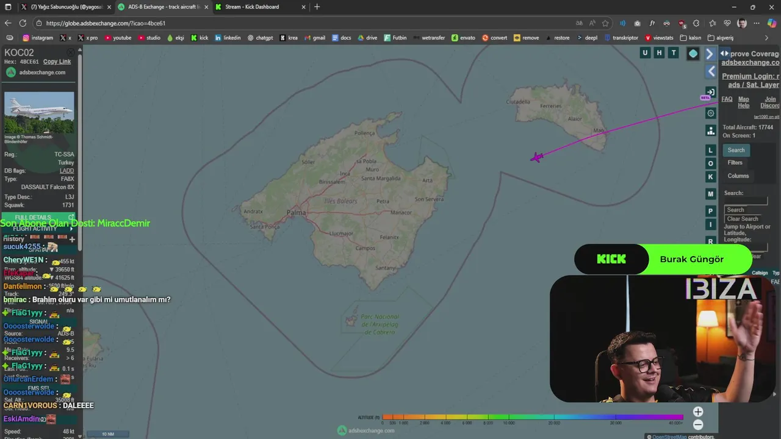Open the Falcon 8X aircraft photo
This screenshot has height=439, width=781.
[39, 113]
